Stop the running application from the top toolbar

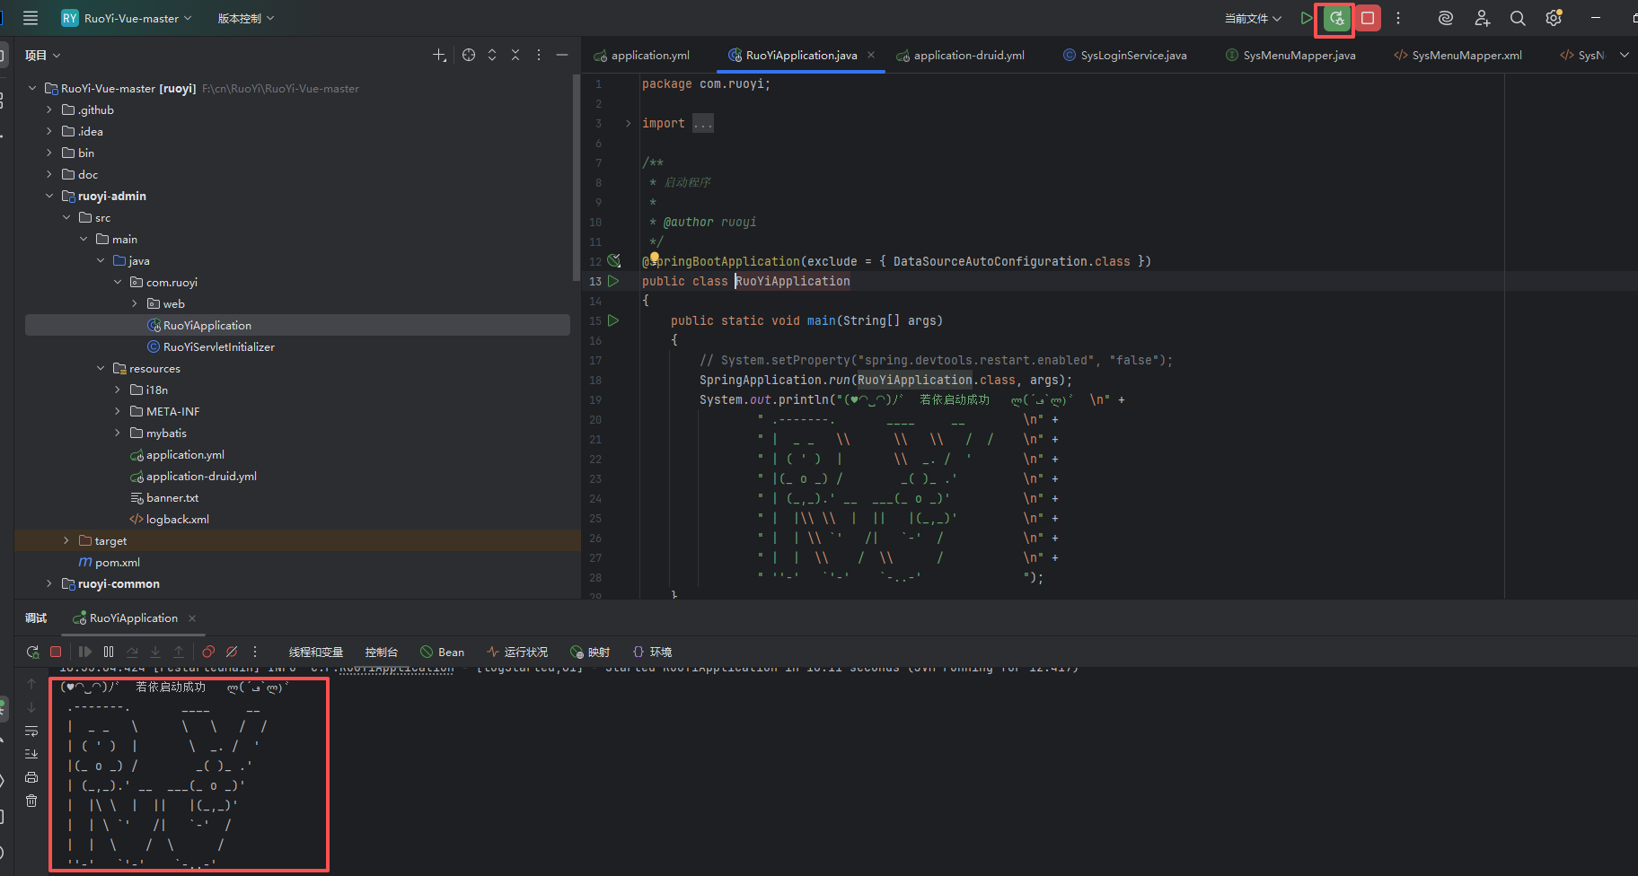click(1368, 18)
